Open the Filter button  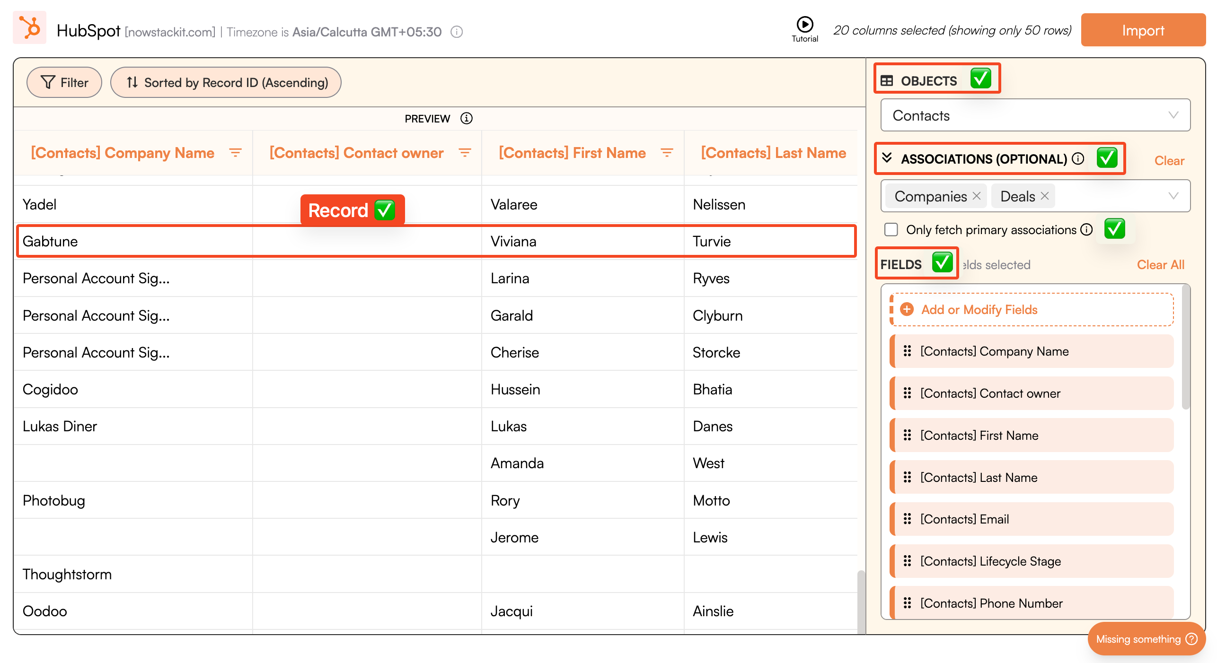[x=64, y=83]
